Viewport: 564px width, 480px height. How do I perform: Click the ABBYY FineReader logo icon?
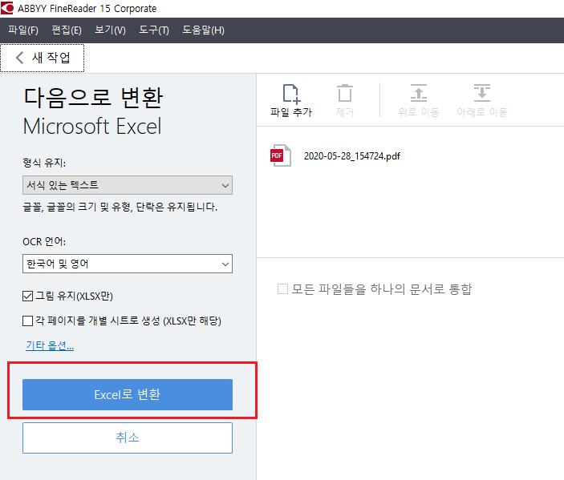click(x=7, y=8)
